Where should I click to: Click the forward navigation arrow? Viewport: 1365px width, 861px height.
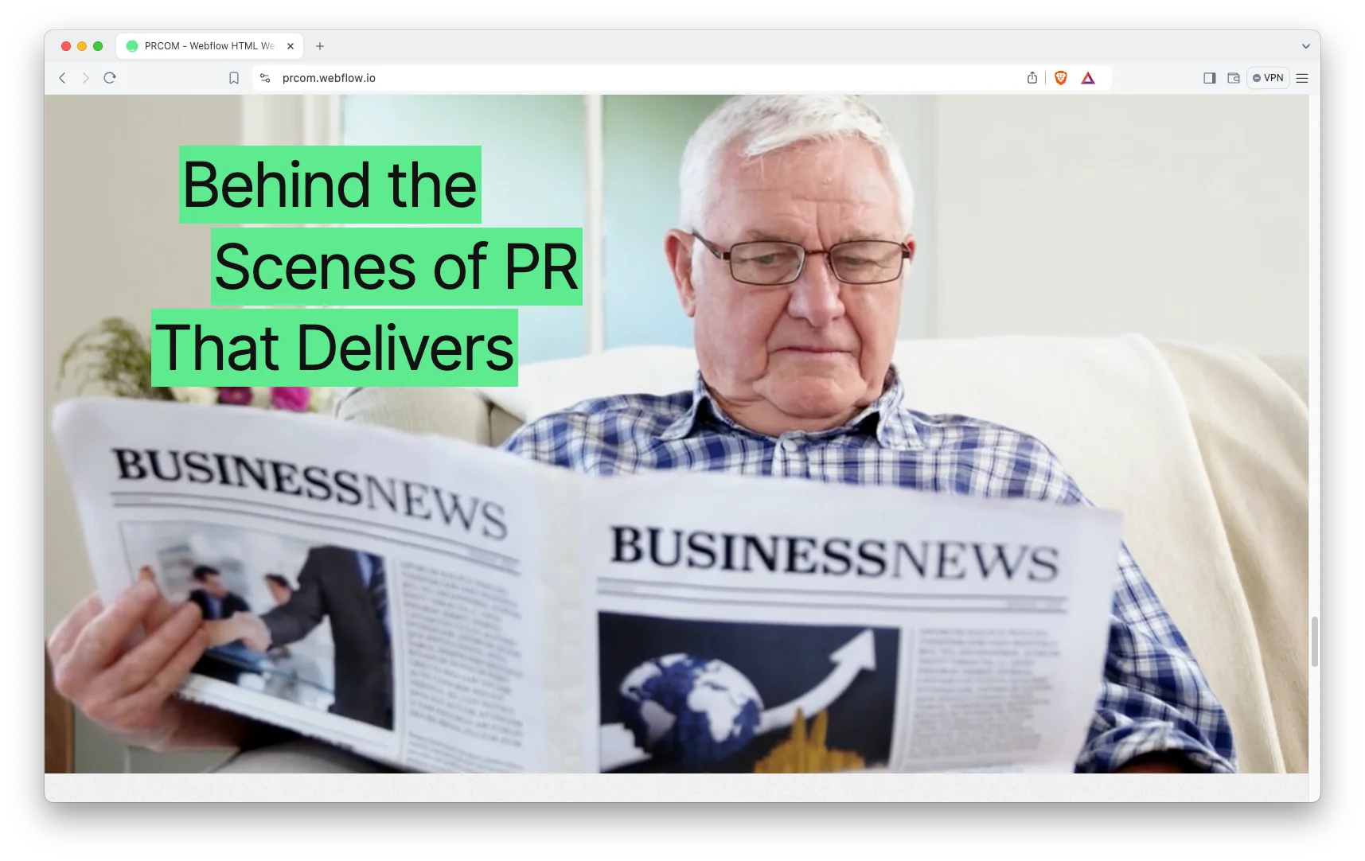(86, 78)
